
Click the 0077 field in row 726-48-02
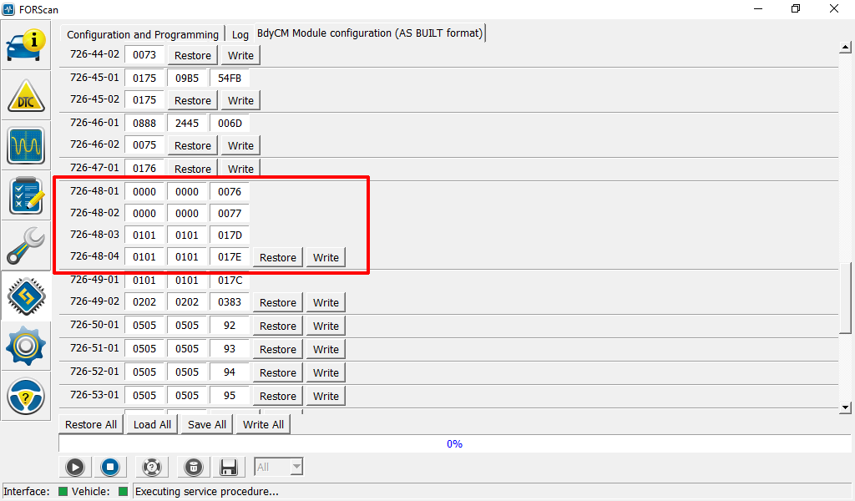click(230, 214)
